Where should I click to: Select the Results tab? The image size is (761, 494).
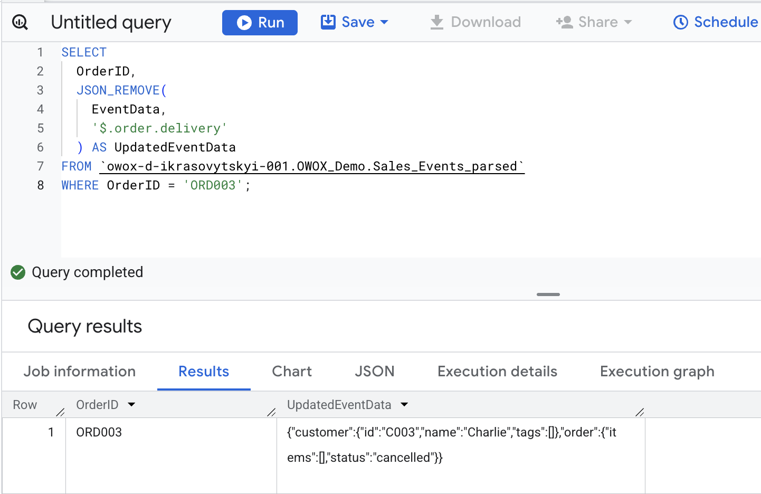[x=204, y=372]
